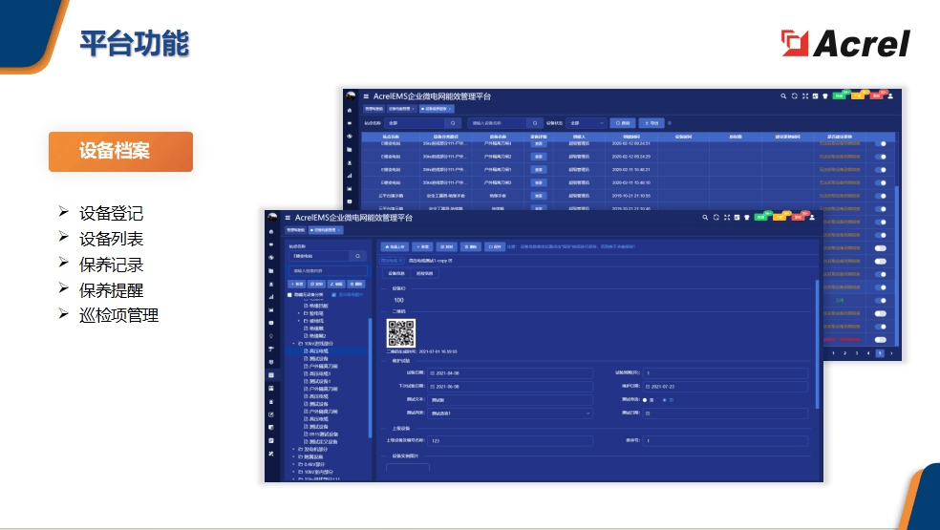Click station name search icon in the back window
The width and height of the screenshot is (940, 530).
(453, 123)
